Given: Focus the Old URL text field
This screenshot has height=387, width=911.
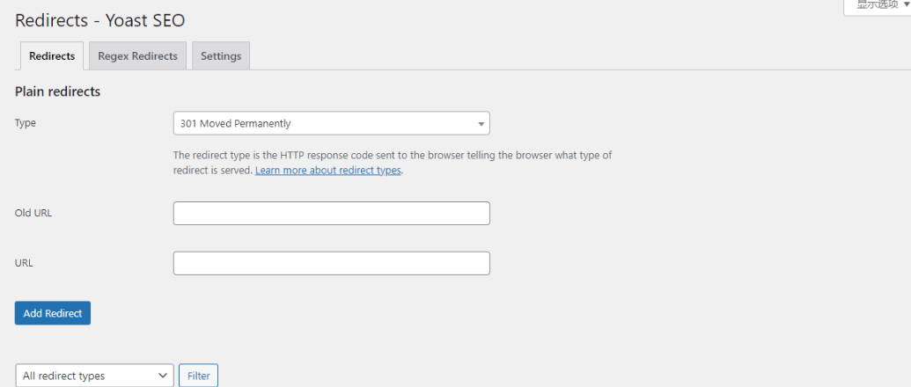Looking at the screenshot, I should pyautogui.click(x=331, y=213).
